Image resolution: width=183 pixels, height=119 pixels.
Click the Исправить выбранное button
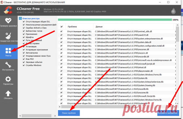pyautogui.click(x=168, y=113)
